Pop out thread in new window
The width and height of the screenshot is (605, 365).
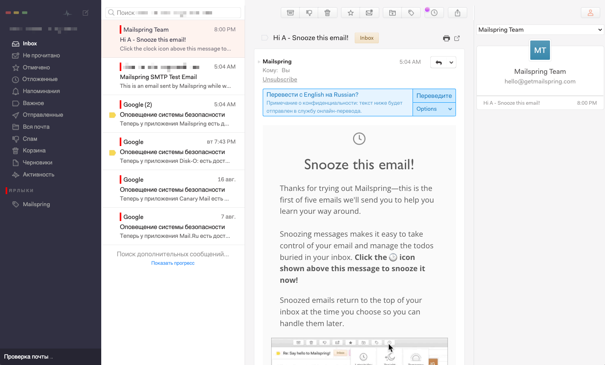coord(457,38)
